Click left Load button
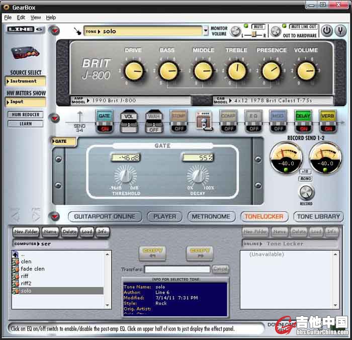This screenshot has width=352, height=340. 87,232
